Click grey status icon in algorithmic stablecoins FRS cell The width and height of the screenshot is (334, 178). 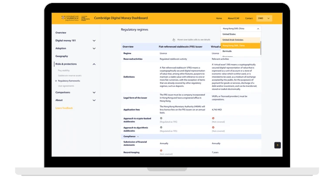pos(161,128)
